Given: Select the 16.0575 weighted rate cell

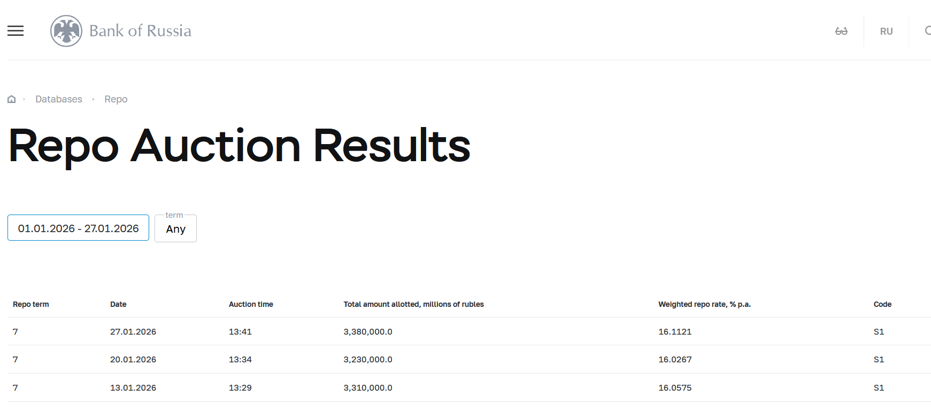Looking at the screenshot, I should [675, 388].
